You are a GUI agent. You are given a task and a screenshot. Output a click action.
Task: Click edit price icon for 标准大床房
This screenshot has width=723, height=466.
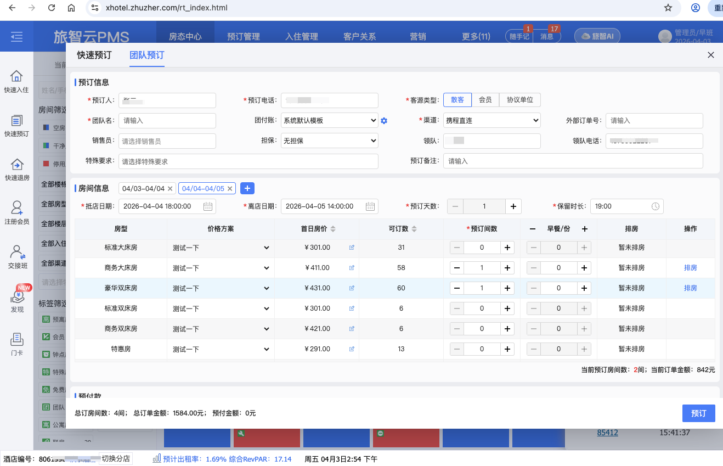pos(352,248)
